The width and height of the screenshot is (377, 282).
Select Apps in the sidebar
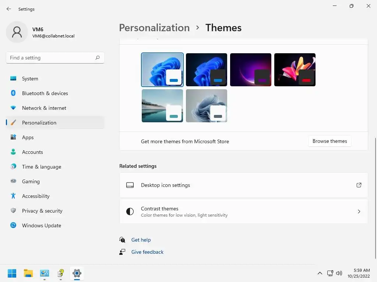point(55,137)
